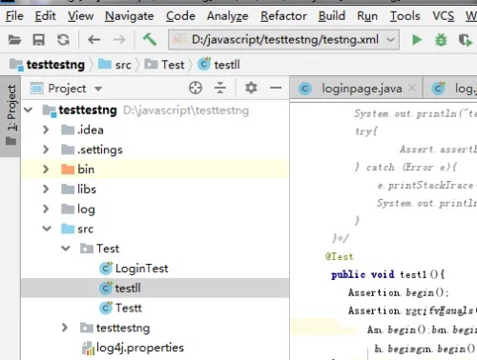Select the orange bin folder
Image resolution: width=477 pixels, height=360 pixels.
coord(155,170)
